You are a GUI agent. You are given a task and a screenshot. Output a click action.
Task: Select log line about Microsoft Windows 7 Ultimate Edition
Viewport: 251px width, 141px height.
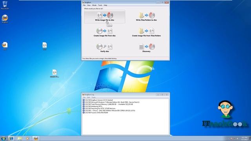tap(112, 102)
